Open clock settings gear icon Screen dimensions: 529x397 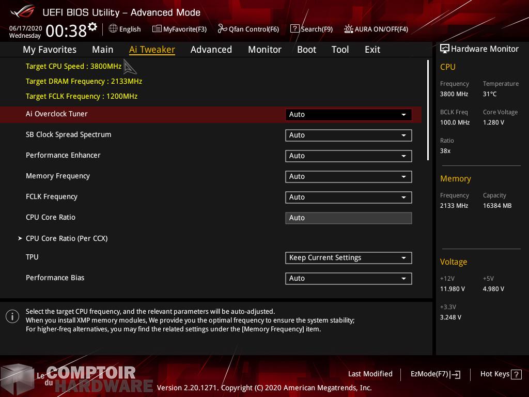pos(92,27)
